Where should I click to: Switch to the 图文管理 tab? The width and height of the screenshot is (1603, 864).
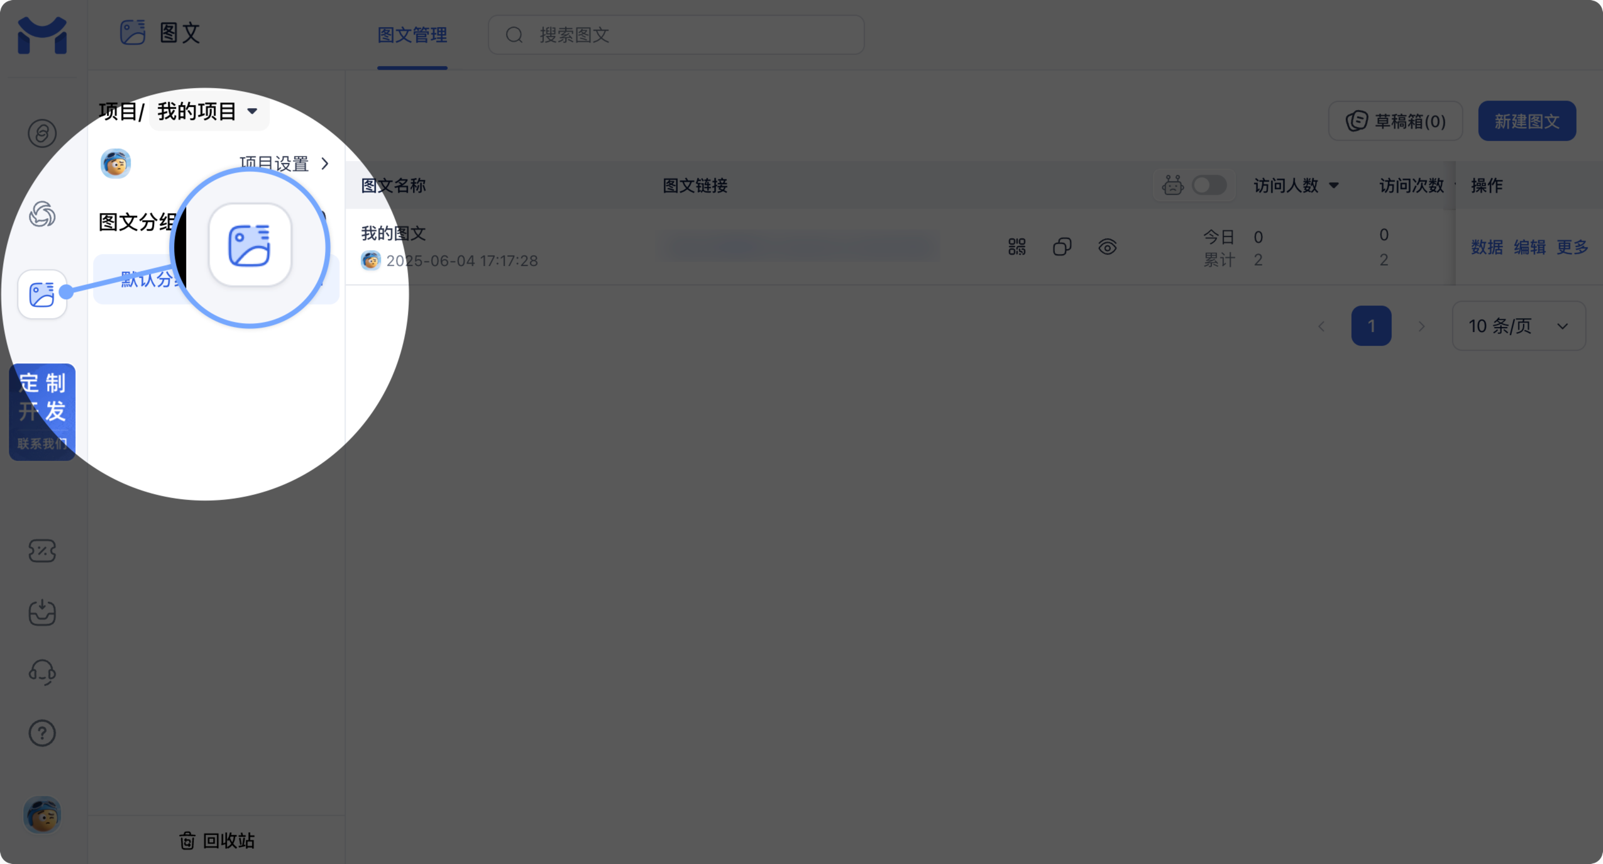412,35
